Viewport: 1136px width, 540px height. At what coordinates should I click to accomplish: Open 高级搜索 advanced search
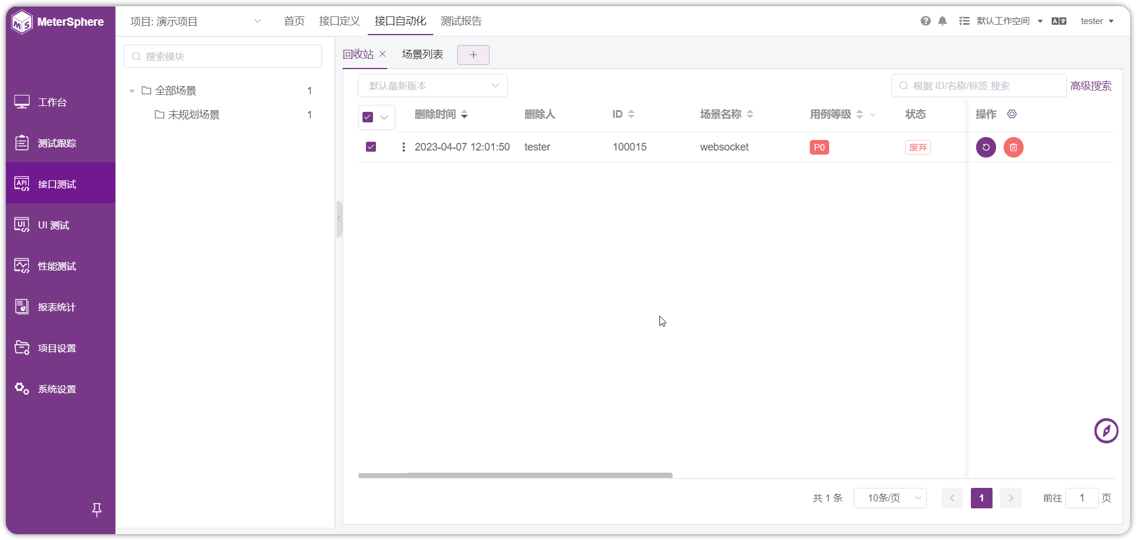[x=1091, y=86]
